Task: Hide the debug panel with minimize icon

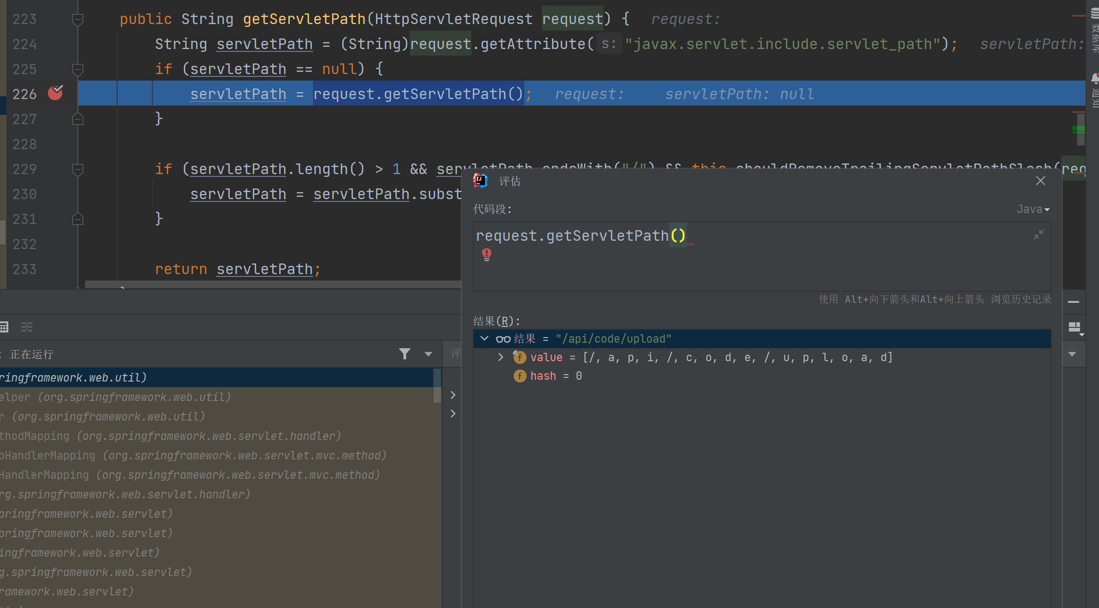Action: point(1074,302)
